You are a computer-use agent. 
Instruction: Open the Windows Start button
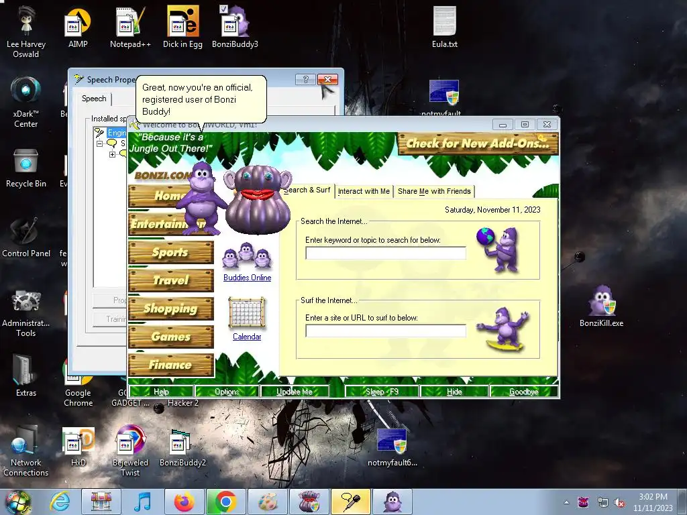click(x=17, y=502)
